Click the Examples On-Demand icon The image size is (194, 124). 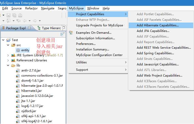coord(71,32)
